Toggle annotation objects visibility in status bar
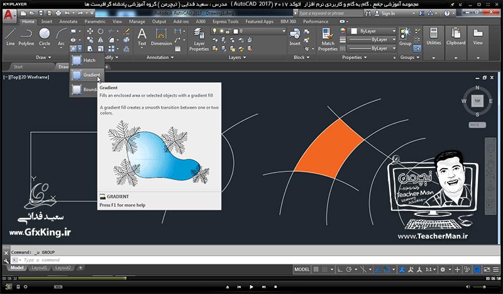 tap(402, 269)
